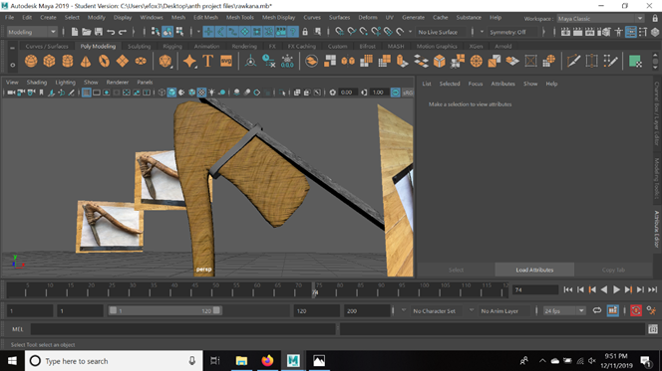
Task: Click the New Scene icon
Action: click(75, 32)
